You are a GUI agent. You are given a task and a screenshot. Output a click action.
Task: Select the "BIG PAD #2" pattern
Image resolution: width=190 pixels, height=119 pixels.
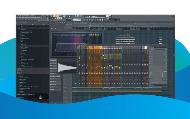click(x=55, y=84)
